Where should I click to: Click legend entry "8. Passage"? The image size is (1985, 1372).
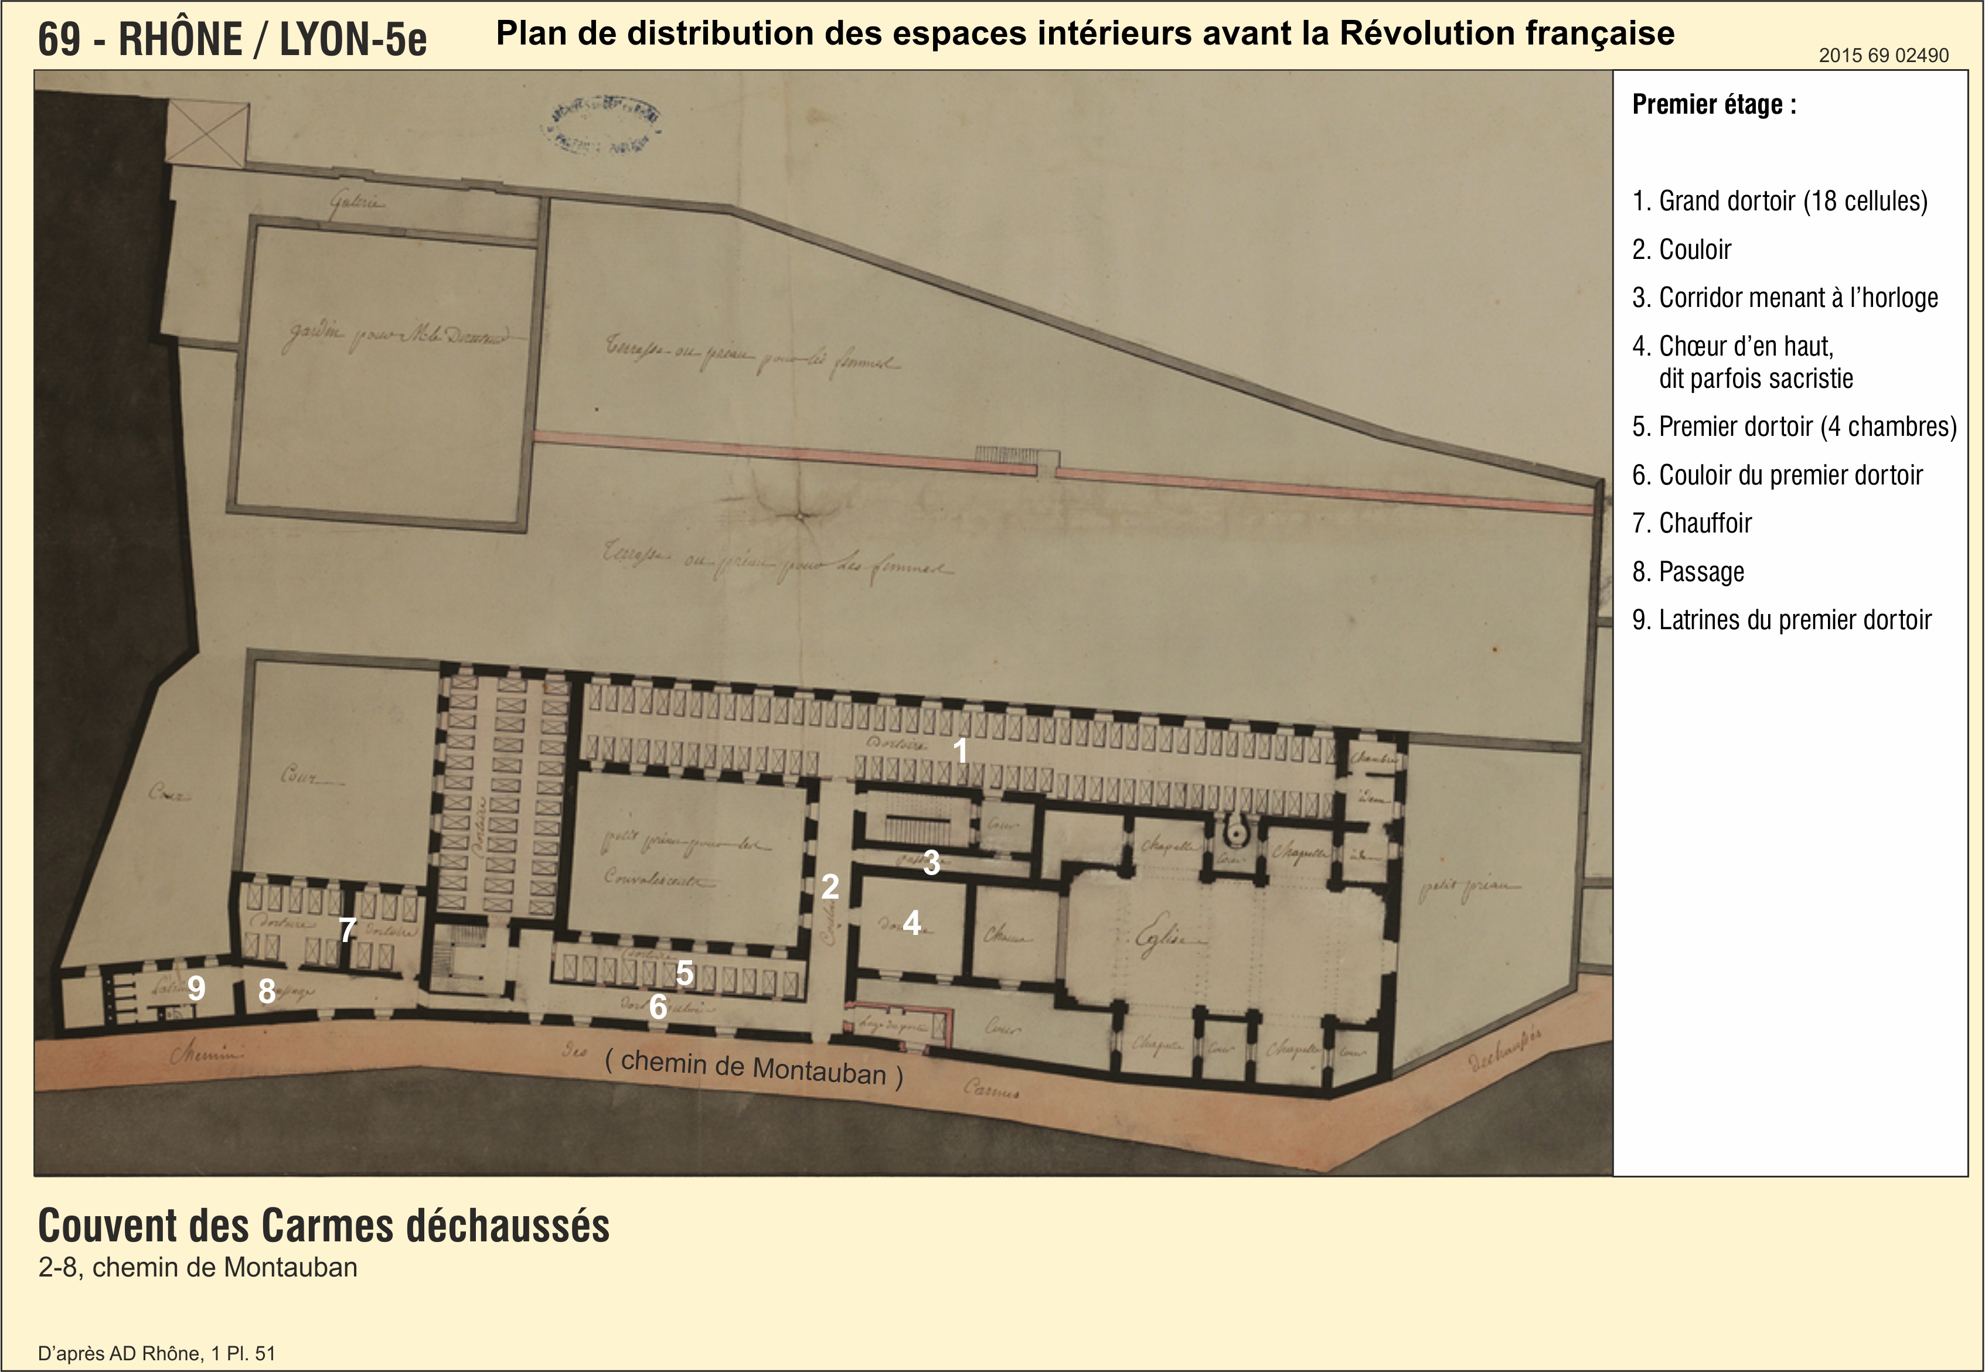tap(1688, 572)
